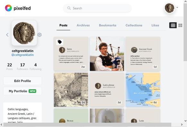Switch to the Archives tab
Viewport: 187px width, 127px height.
83,25
